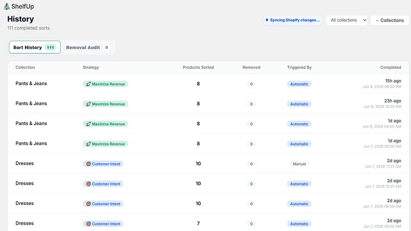Click the rocket icon in the Jun 7 08:00 PM row
This screenshot has width=411, height=231.
click(x=88, y=144)
